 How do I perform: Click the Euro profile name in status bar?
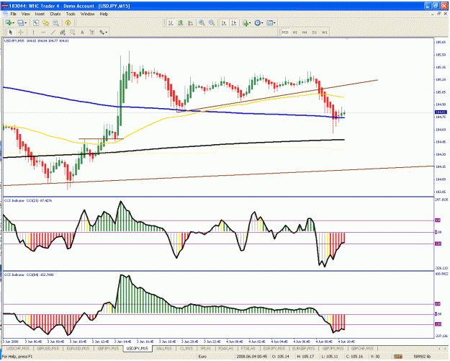click(202, 357)
